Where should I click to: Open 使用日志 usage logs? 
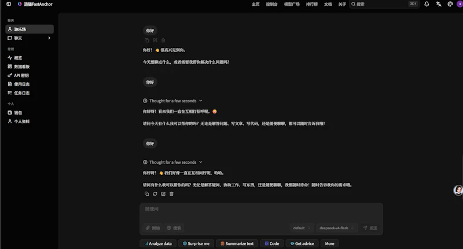30,84
